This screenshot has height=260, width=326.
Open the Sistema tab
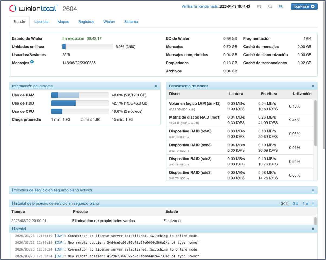131,22
